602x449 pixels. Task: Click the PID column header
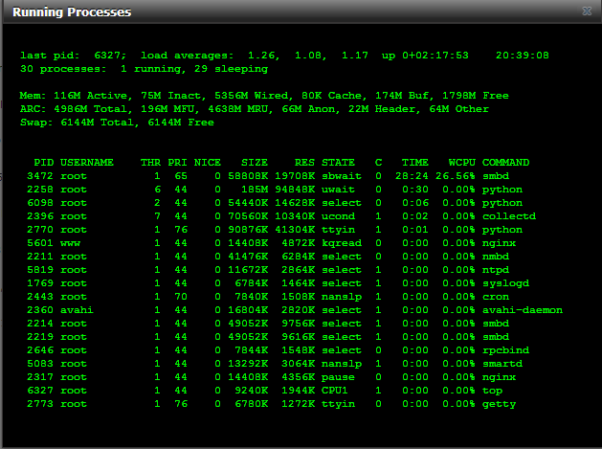pyautogui.click(x=44, y=163)
